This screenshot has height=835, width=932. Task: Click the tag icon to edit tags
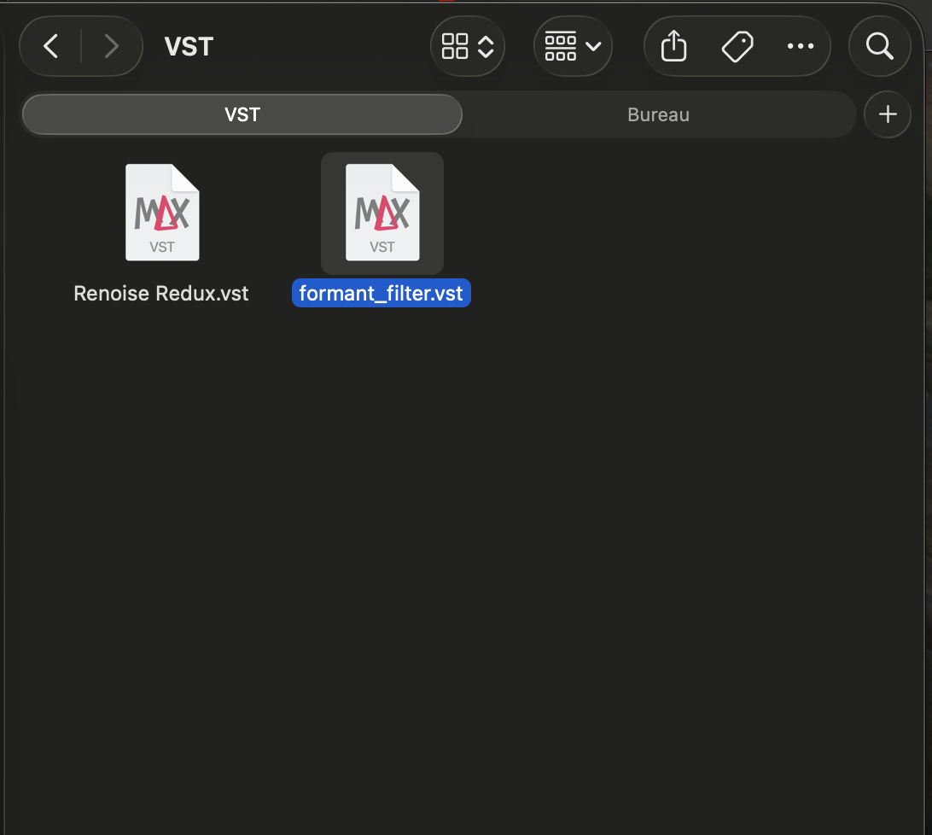[x=737, y=46]
